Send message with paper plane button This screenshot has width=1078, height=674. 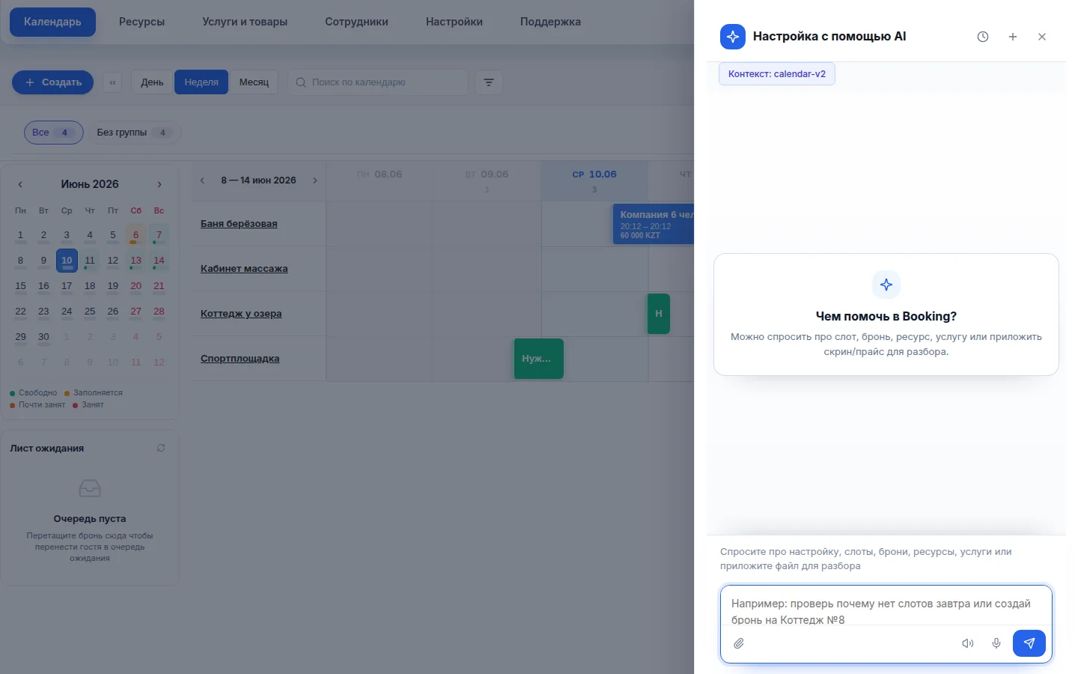coord(1029,643)
